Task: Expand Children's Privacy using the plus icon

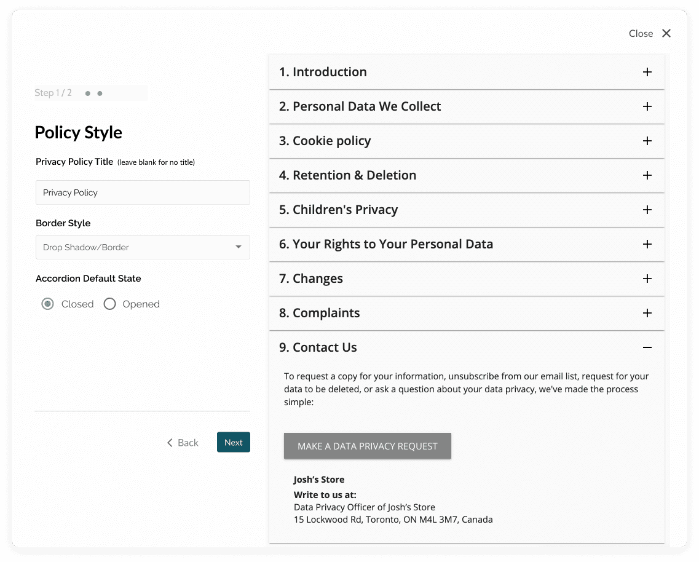Action: coord(647,210)
